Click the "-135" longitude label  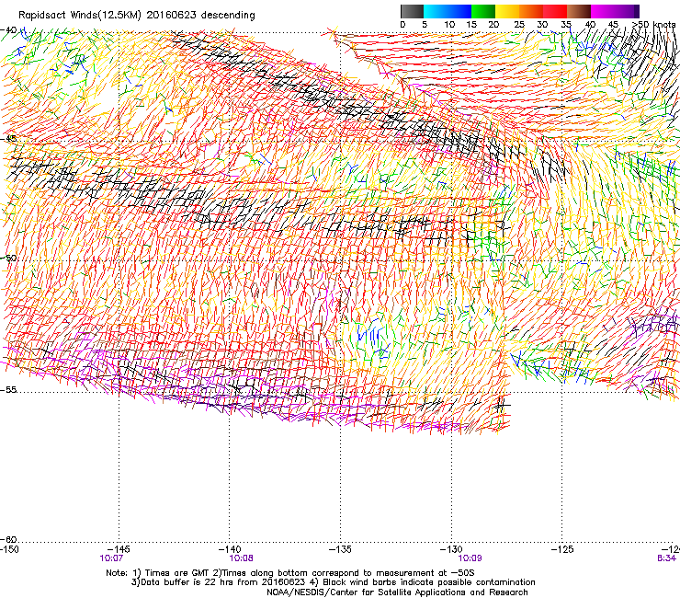click(340, 549)
